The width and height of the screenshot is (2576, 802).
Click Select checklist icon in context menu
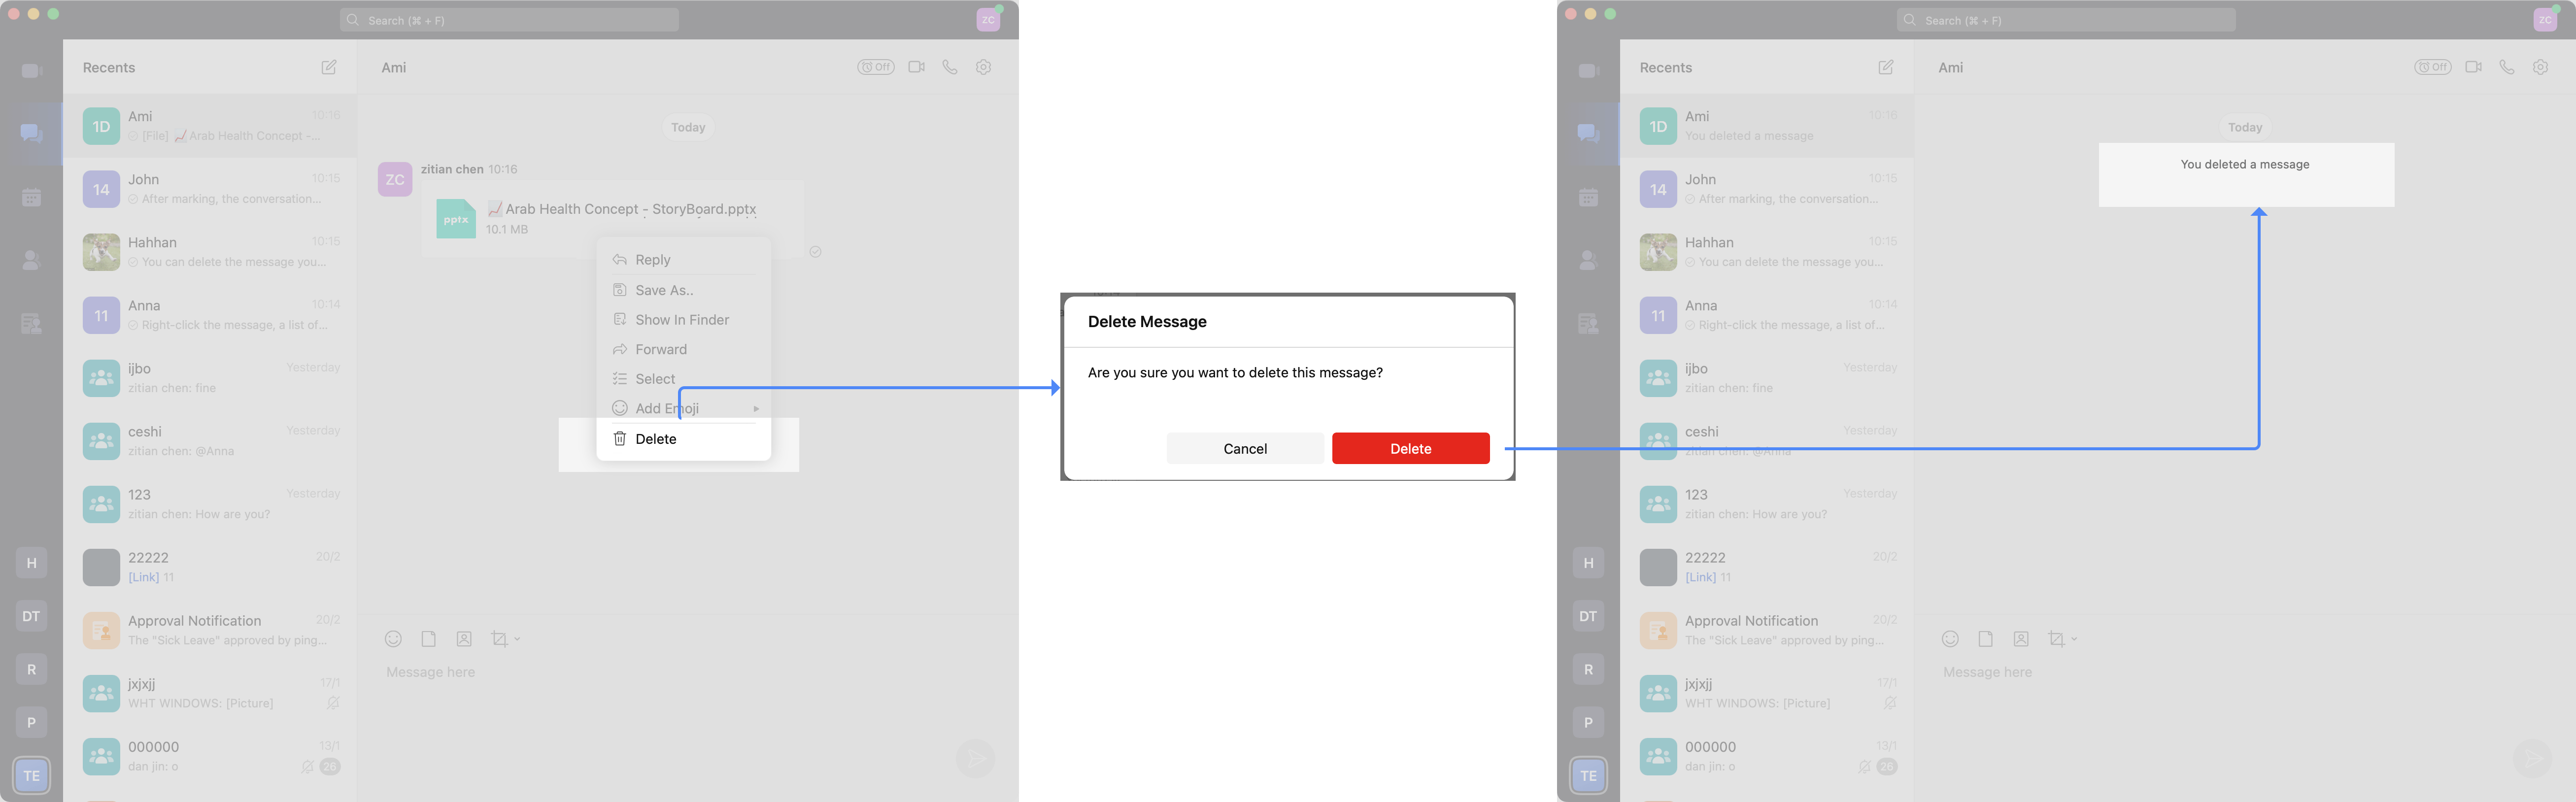pos(620,379)
